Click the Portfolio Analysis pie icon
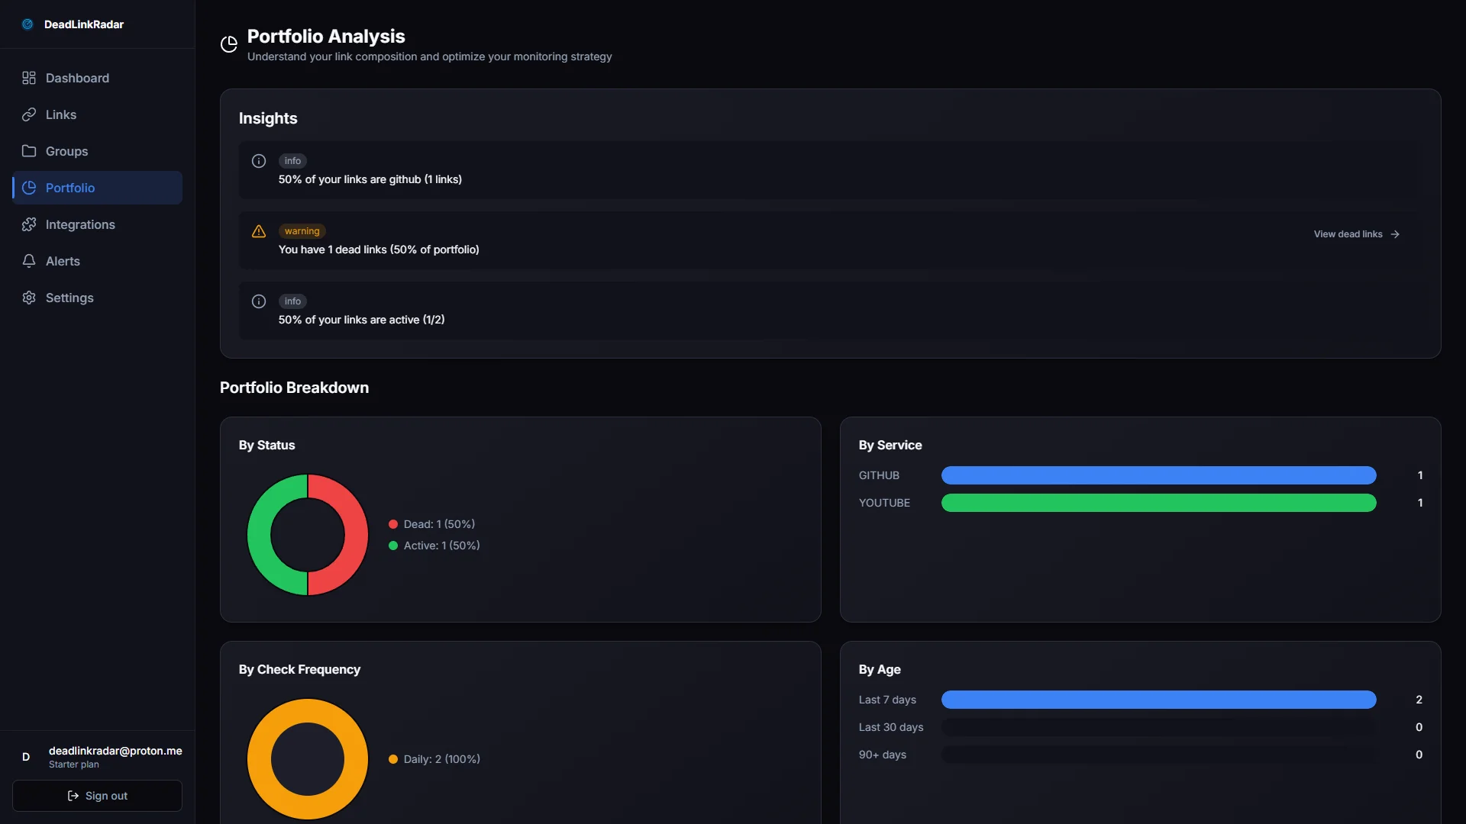 coord(229,44)
